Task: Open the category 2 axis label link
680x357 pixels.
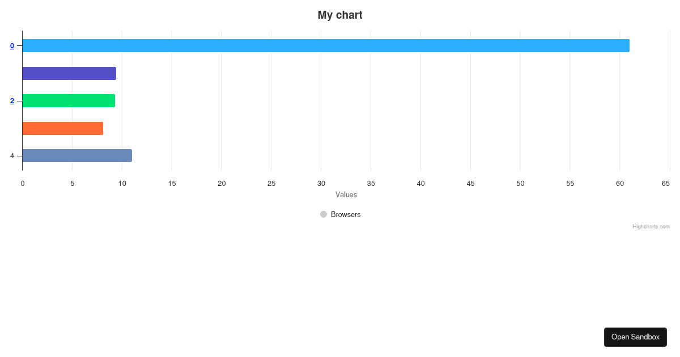Action: (x=12, y=101)
